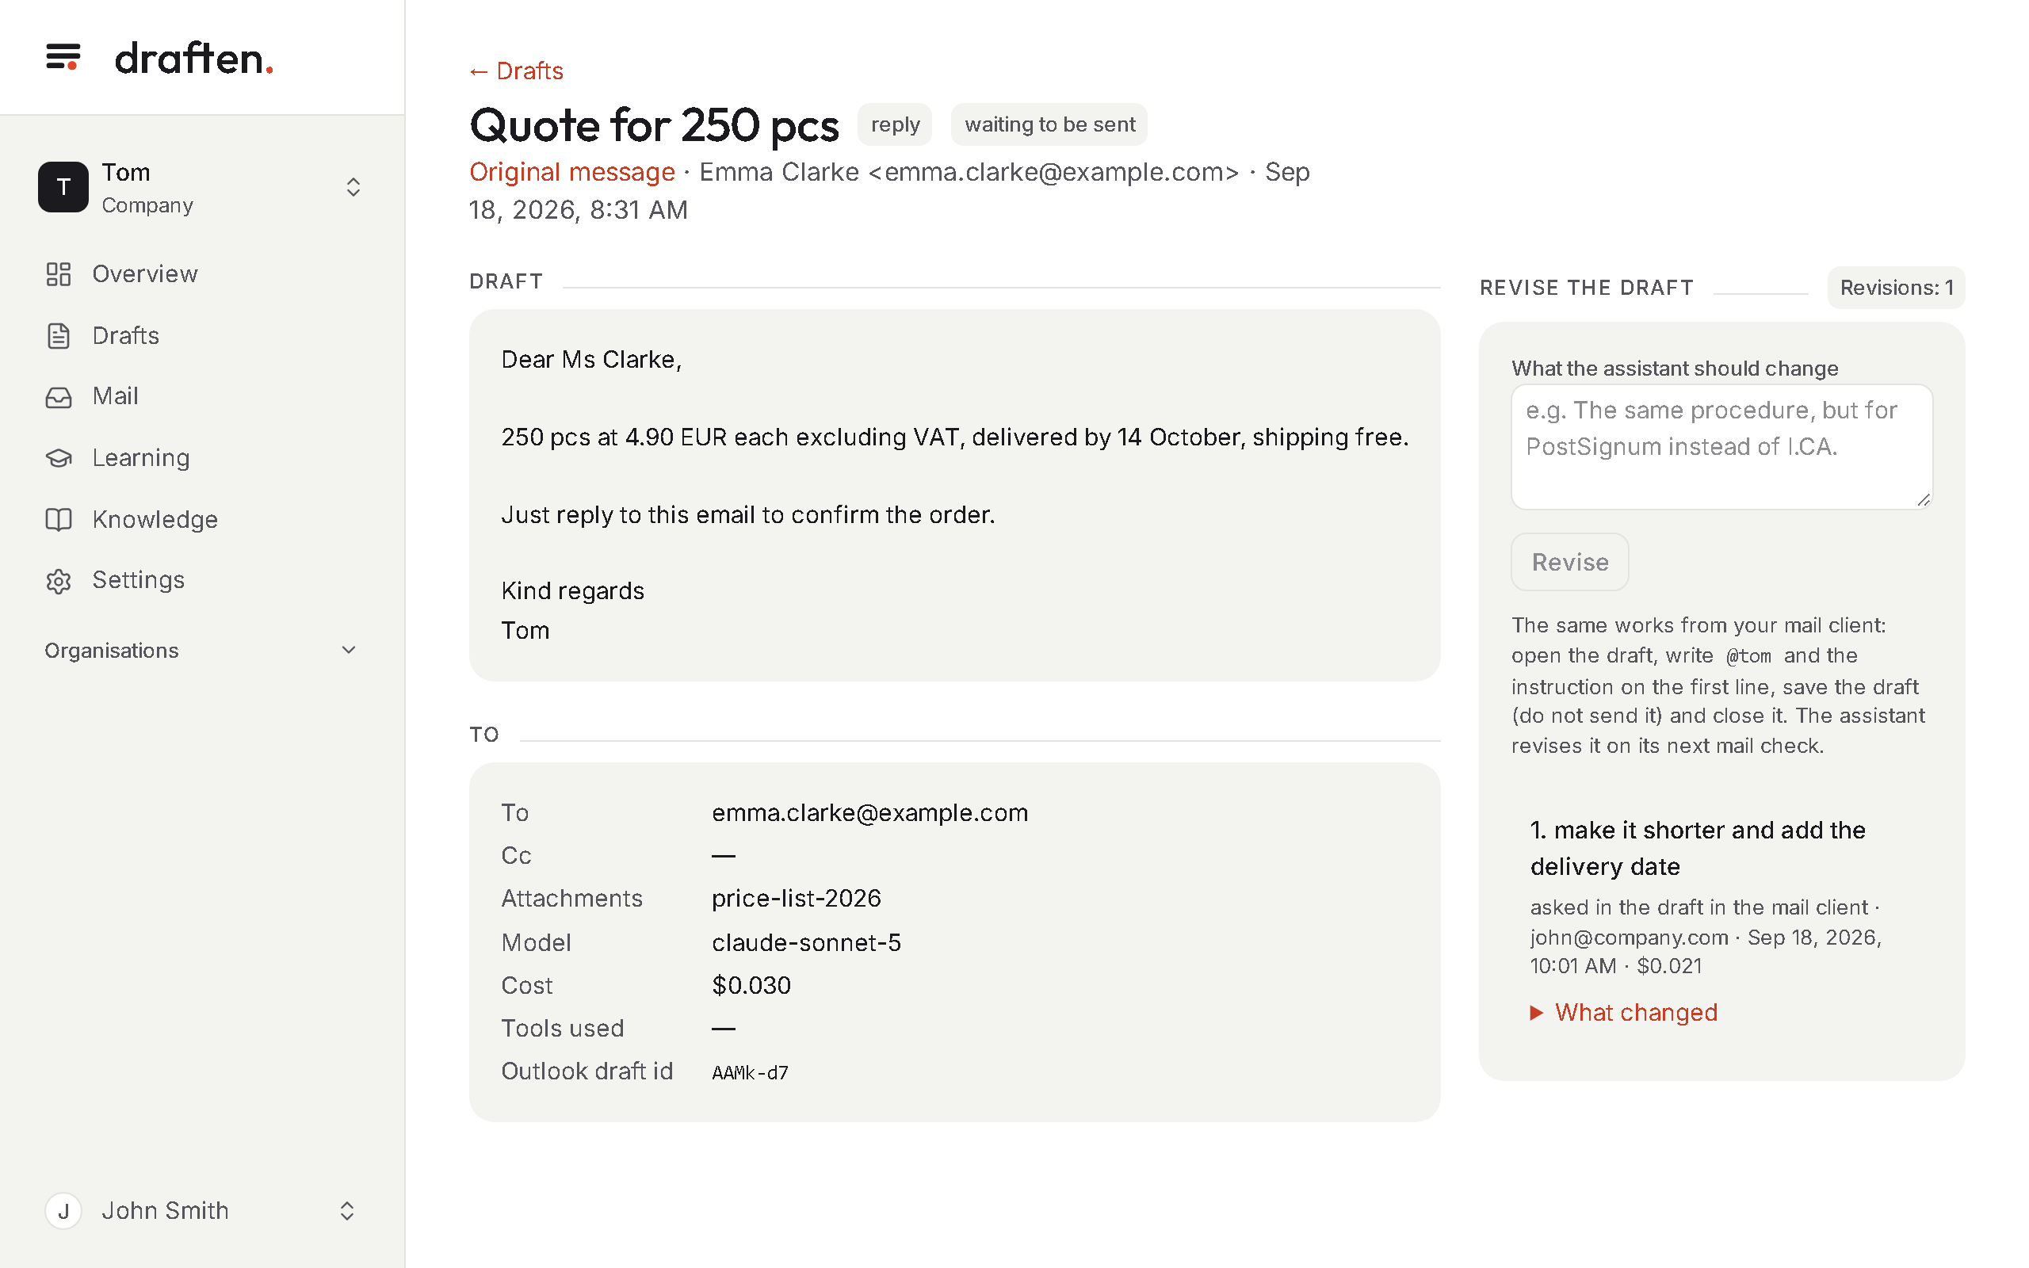Click the Tom company avatar tile
This screenshot has height=1268, width=2029.
63,187
